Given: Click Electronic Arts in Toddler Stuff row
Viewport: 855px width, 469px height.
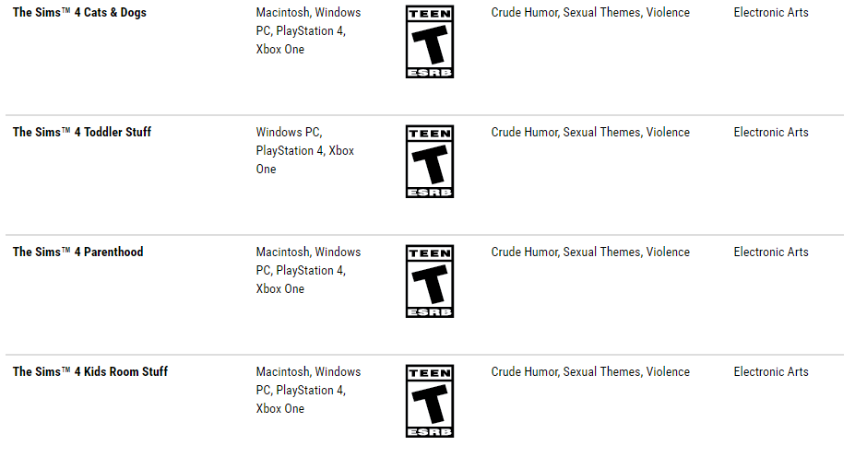Looking at the screenshot, I should pos(771,133).
